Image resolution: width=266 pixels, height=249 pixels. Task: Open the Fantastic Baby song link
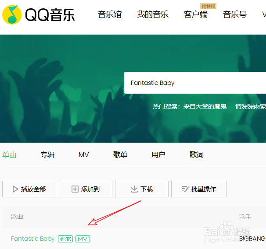pos(33,238)
